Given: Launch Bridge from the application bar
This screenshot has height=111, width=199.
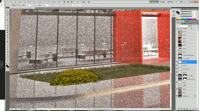Looking at the screenshot, I should (x=64, y=2).
